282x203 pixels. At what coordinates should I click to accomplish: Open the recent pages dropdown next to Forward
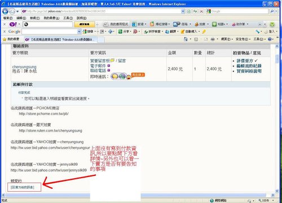tap(17, 11)
